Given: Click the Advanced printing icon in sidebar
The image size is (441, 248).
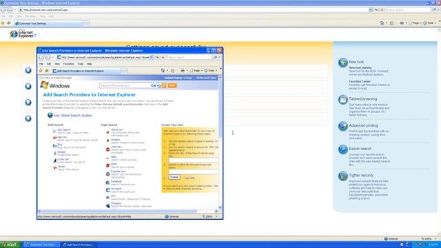Looking at the screenshot, I should 343,126.
